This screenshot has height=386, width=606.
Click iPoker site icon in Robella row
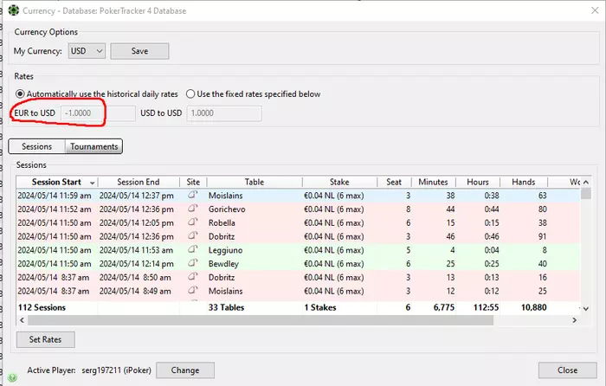click(x=193, y=222)
